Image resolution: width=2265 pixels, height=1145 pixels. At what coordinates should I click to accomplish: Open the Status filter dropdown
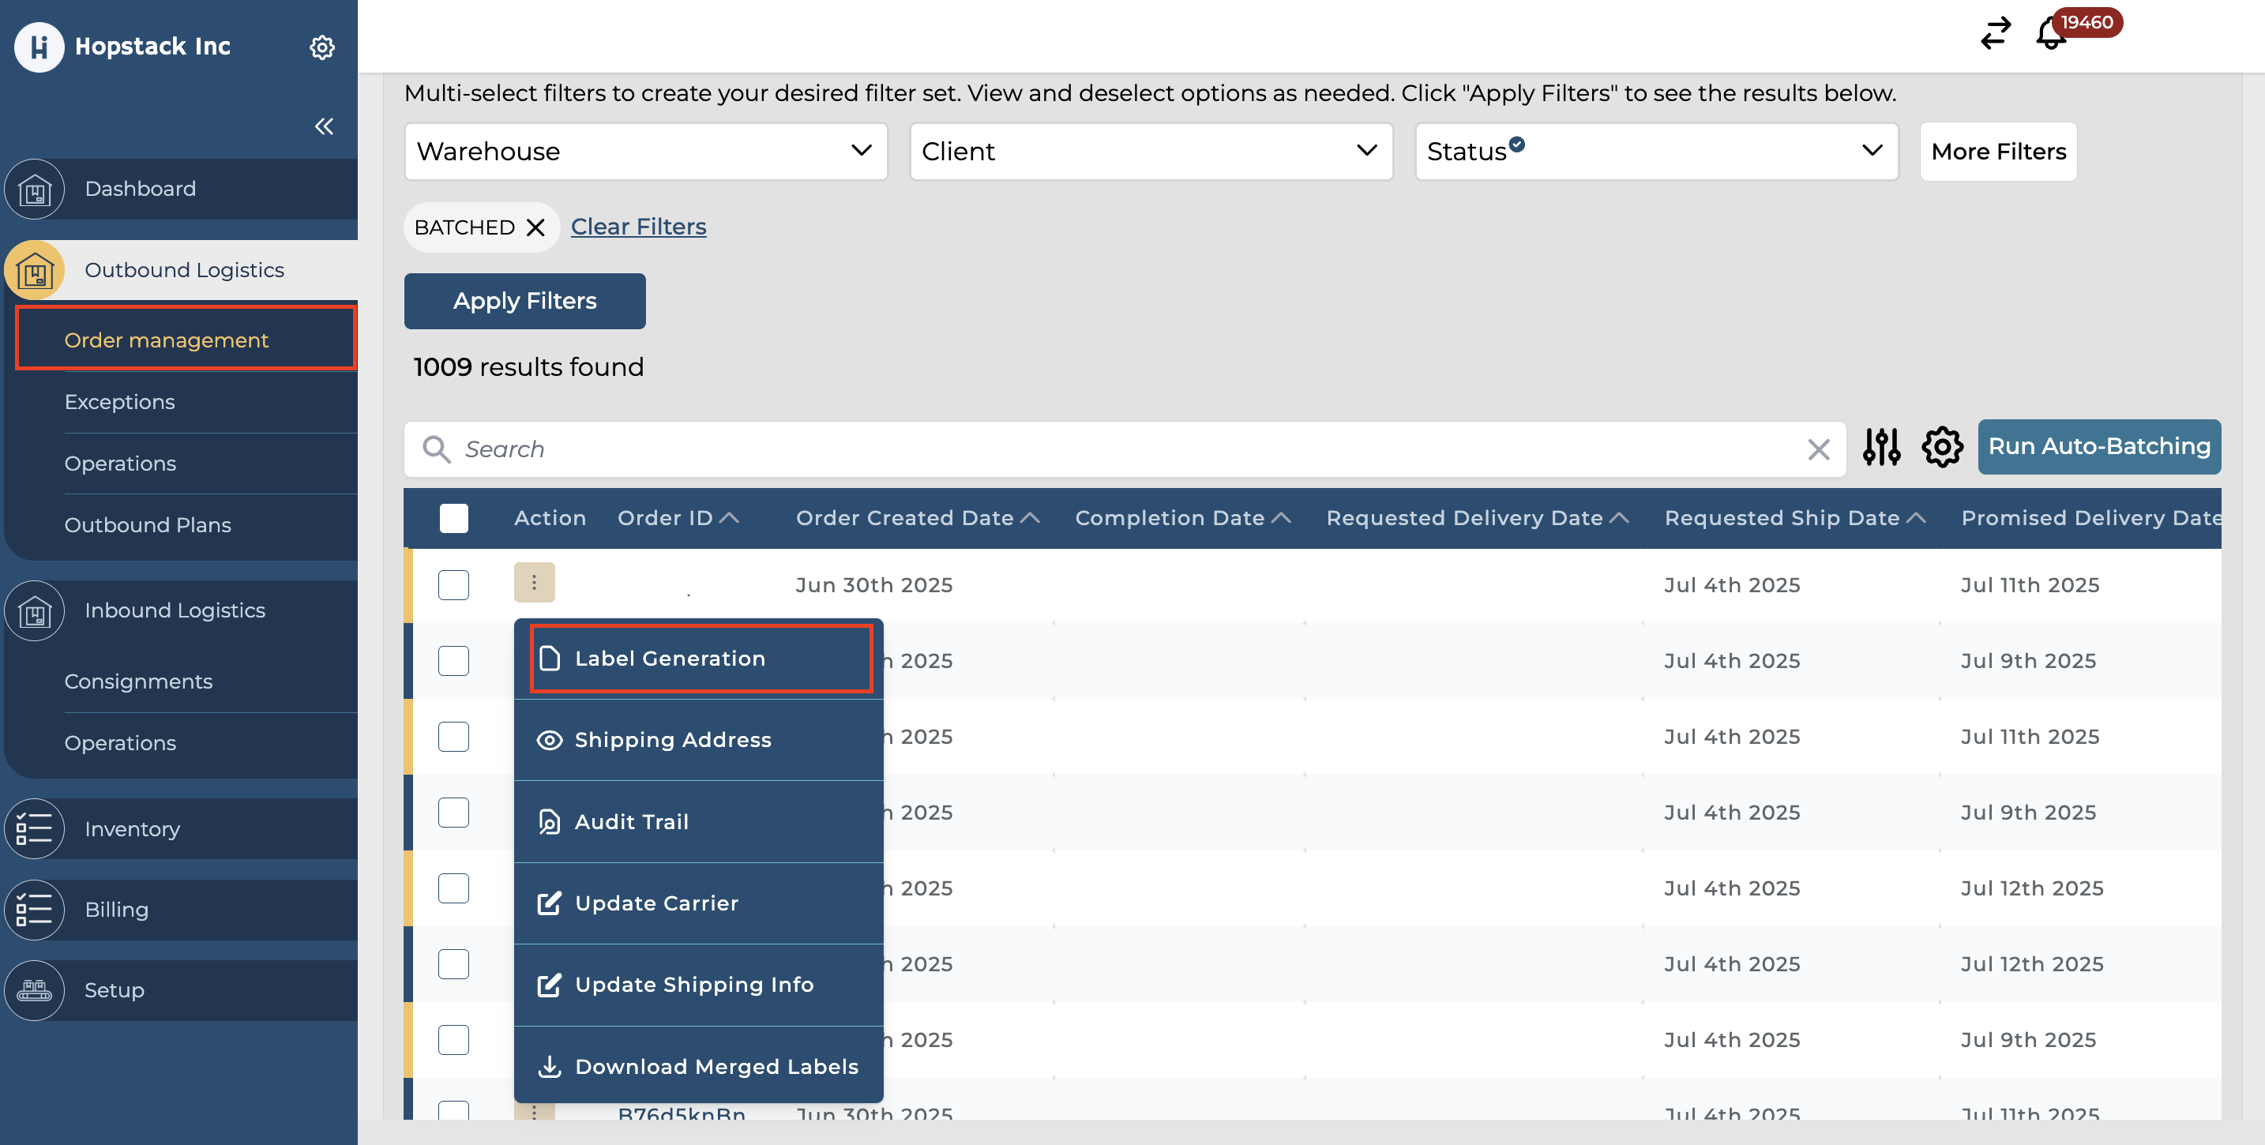click(1655, 152)
